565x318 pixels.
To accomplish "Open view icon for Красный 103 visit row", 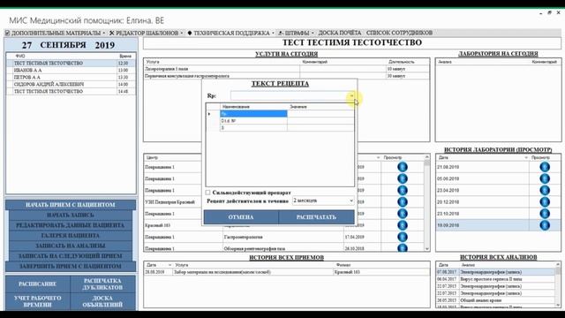I will (403, 225).
